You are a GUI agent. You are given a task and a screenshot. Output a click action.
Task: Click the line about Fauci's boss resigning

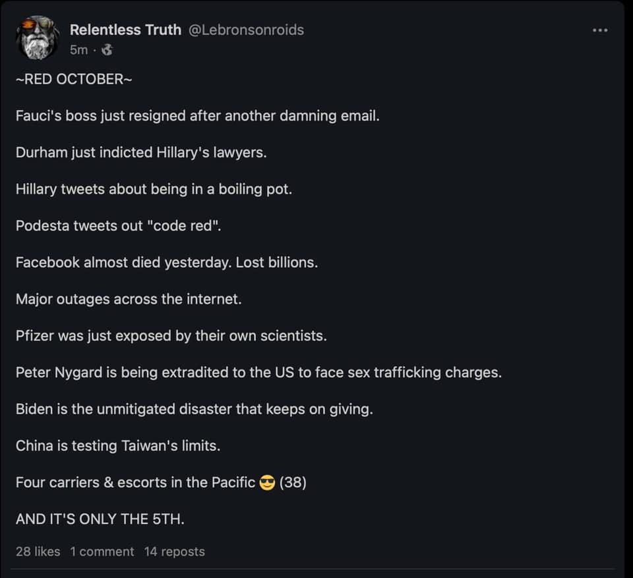coord(197,117)
